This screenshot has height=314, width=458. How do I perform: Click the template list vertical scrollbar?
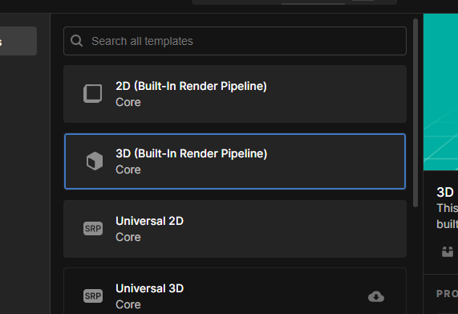click(x=415, y=113)
